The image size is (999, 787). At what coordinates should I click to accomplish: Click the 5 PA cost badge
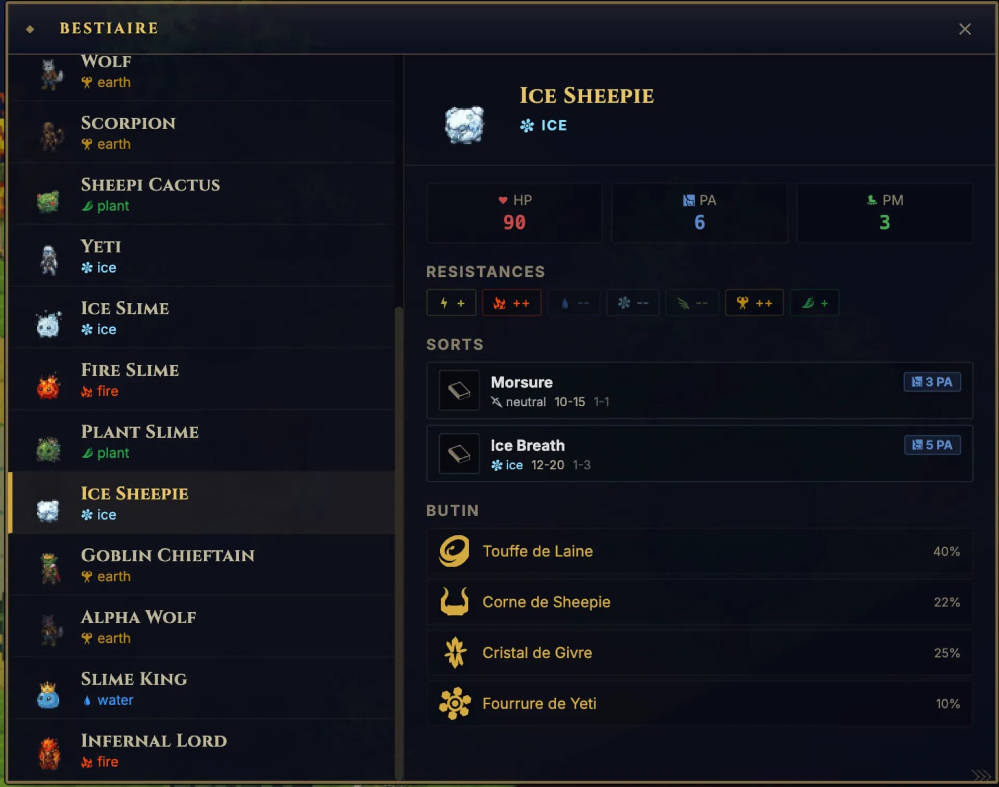coord(932,445)
